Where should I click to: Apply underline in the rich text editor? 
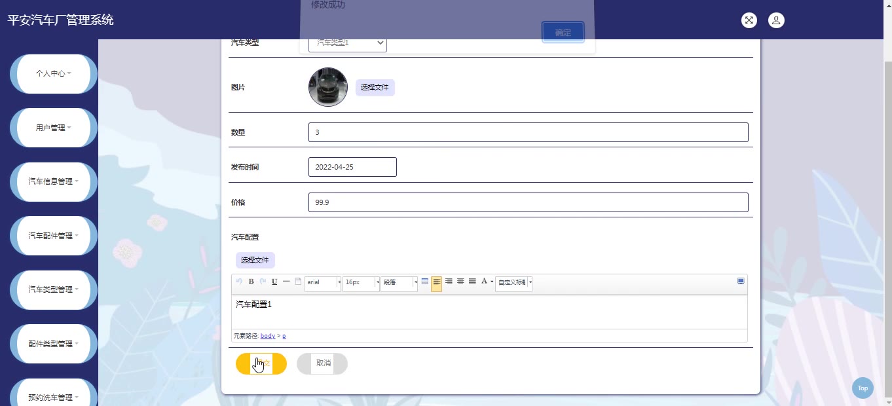tap(274, 282)
